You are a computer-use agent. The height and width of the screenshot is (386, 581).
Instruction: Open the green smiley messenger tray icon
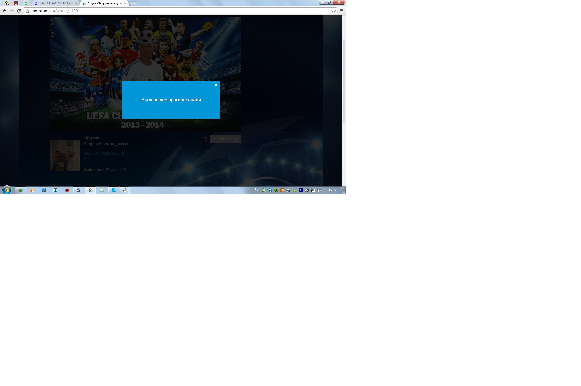pyautogui.click(x=264, y=190)
